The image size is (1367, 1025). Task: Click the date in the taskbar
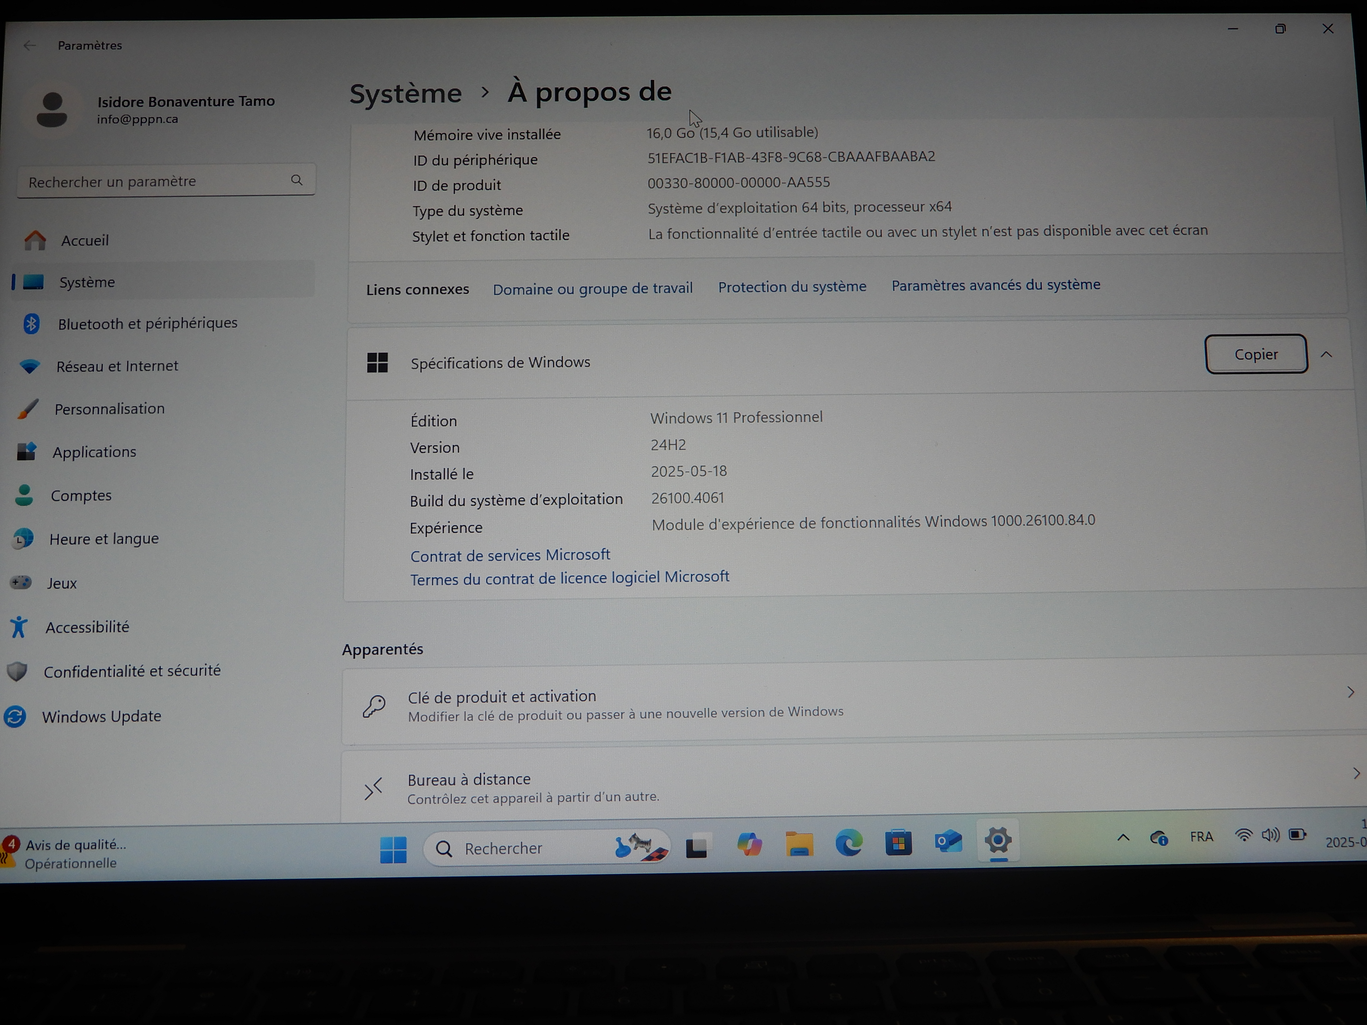[x=1345, y=842]
